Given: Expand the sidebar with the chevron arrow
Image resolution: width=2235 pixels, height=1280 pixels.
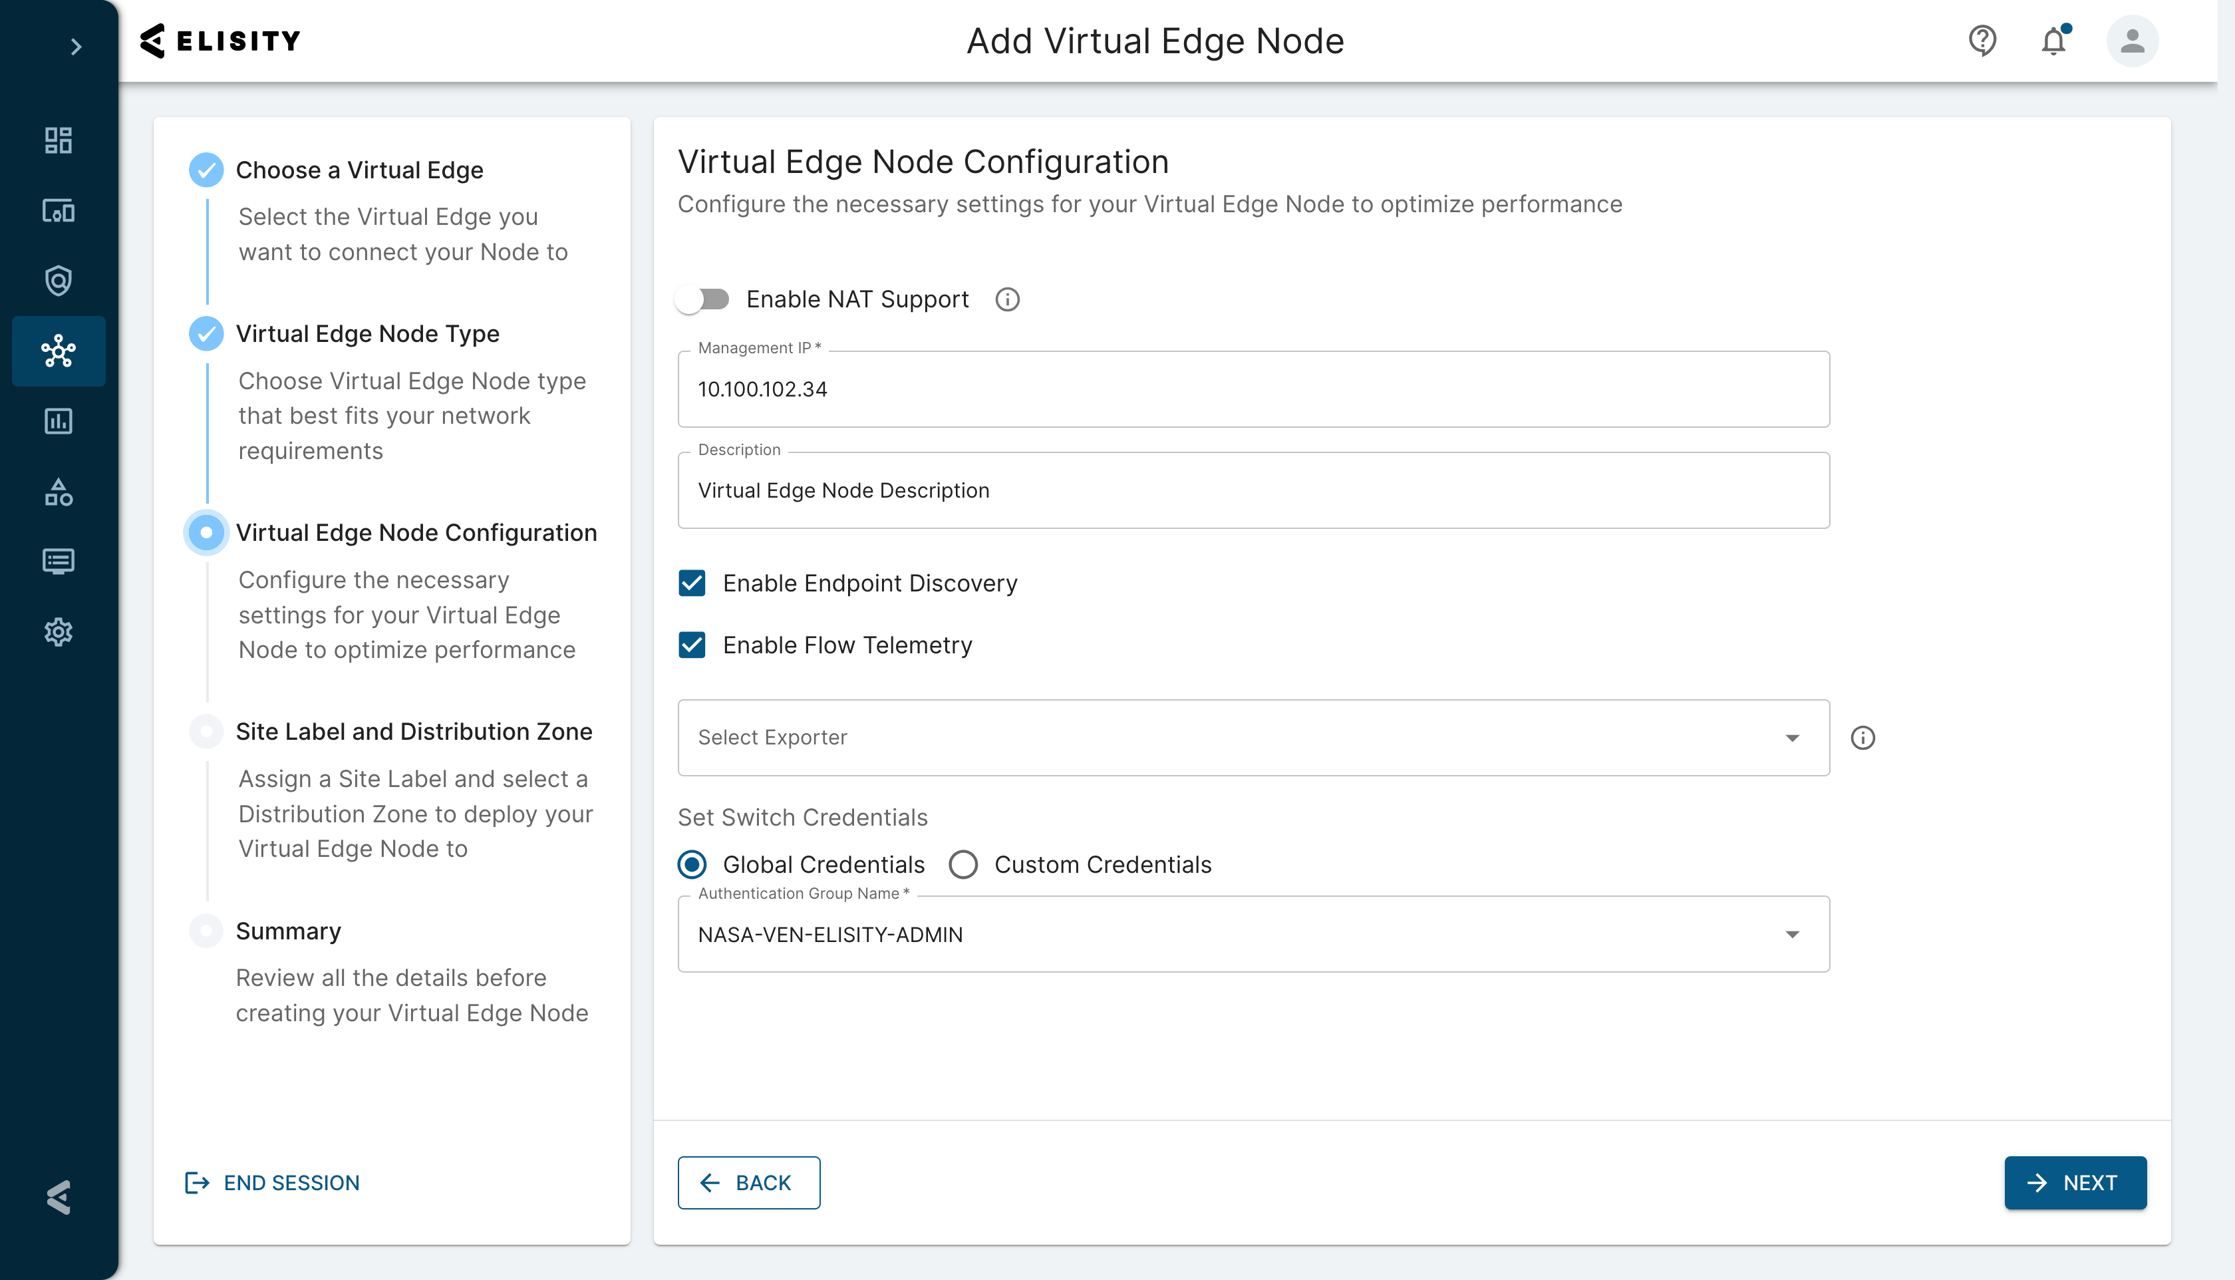Looking at the screenshot, I should pyautogui.click(x=76, y=47).
